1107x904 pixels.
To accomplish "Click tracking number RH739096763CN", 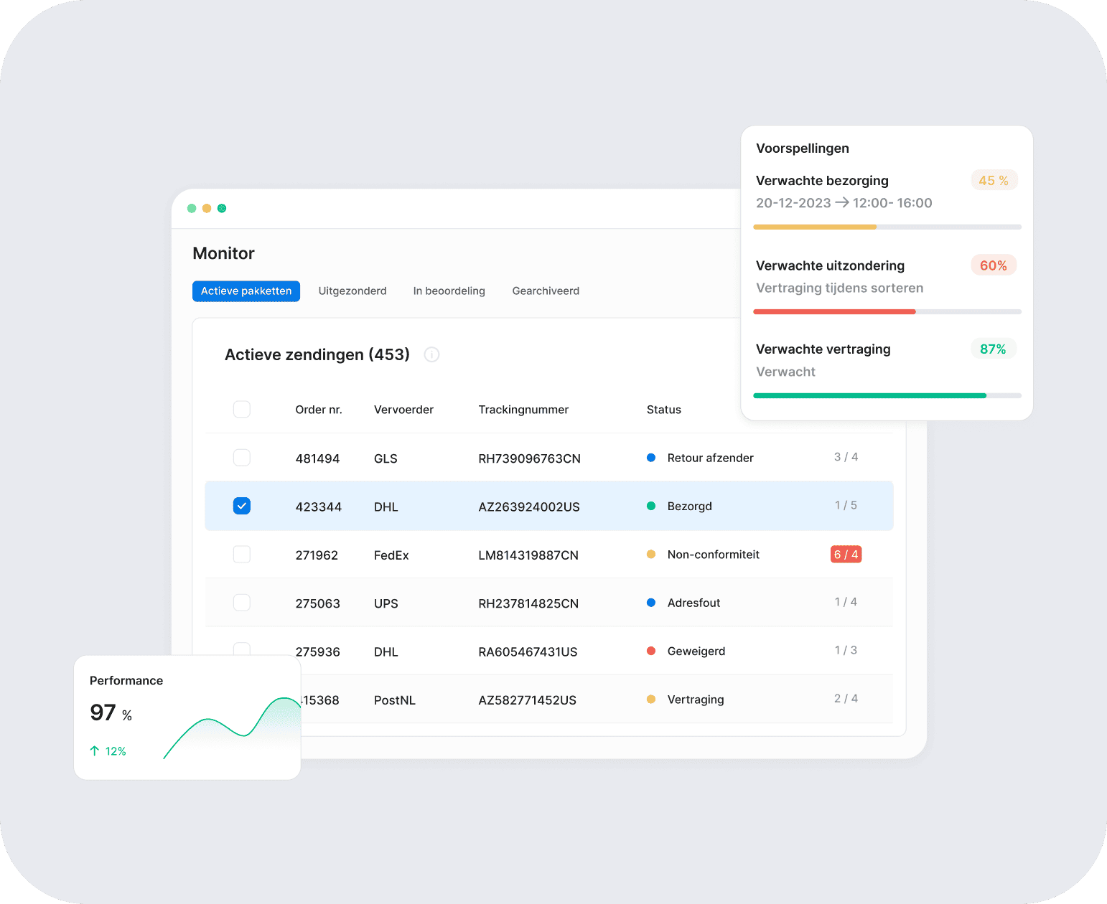I will click(x=530, y=458).
